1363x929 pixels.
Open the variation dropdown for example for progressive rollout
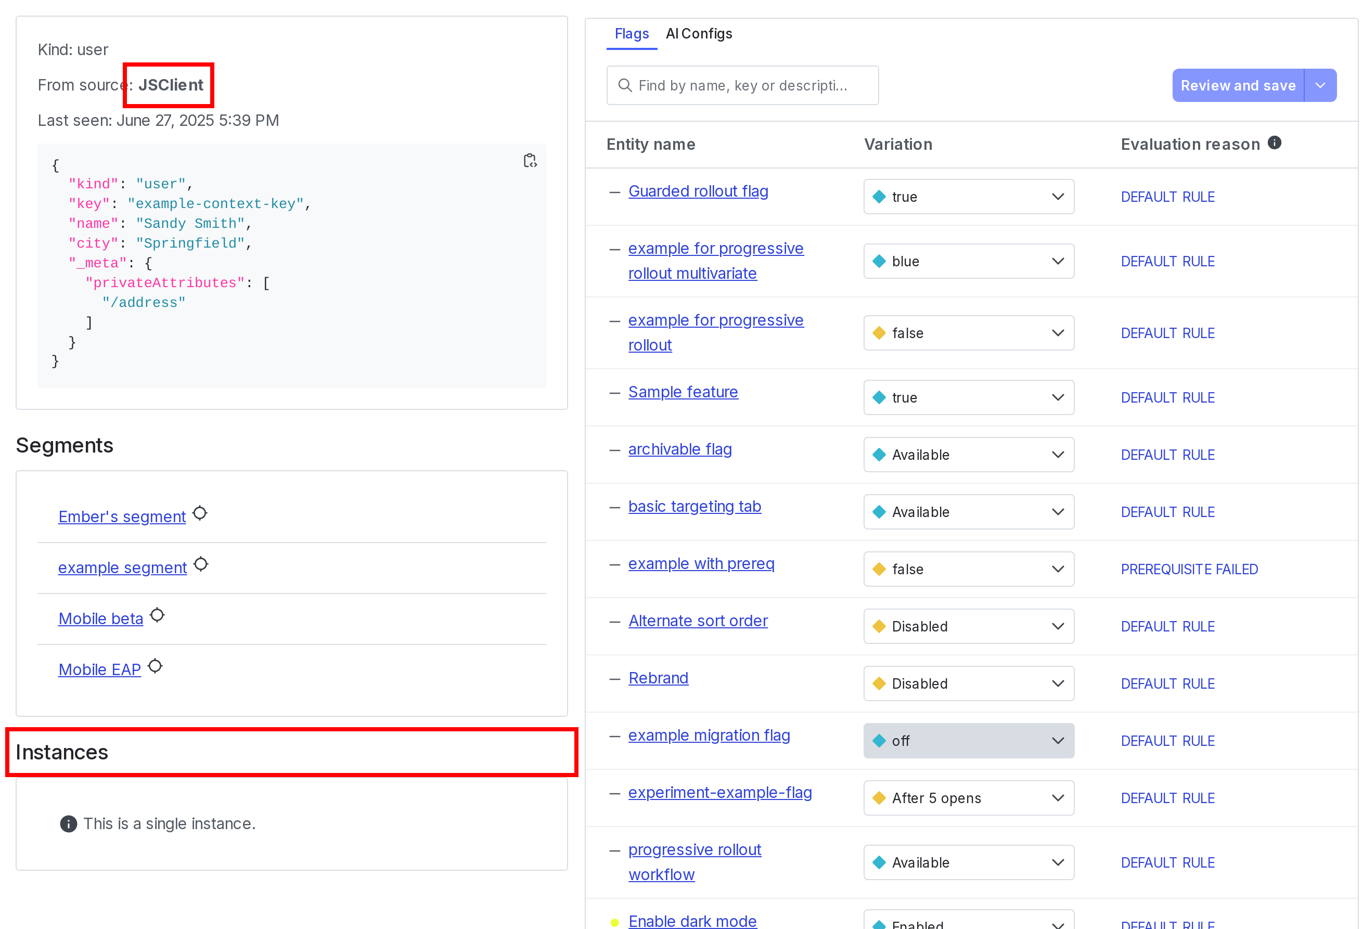(x=969, y=333)
